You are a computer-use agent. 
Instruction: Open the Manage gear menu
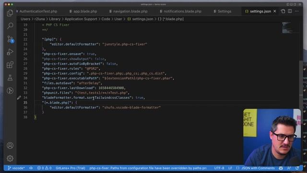10,158
